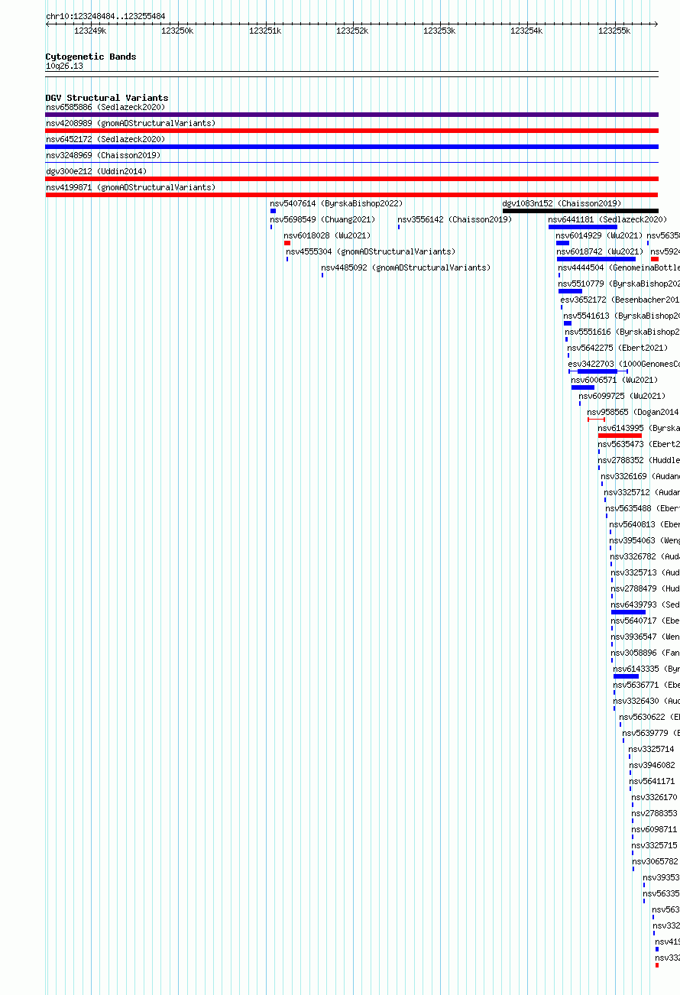Open esv3652172 variant label
This screenshot has width=680, height=995.
[x=620, y=300]
